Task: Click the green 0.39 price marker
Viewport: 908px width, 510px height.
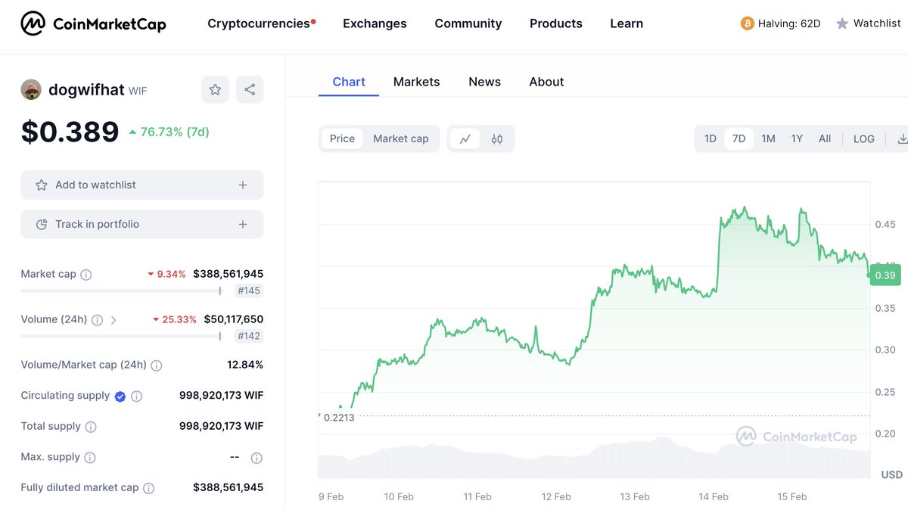Action: pyautogui.click(x=885, y=275)
